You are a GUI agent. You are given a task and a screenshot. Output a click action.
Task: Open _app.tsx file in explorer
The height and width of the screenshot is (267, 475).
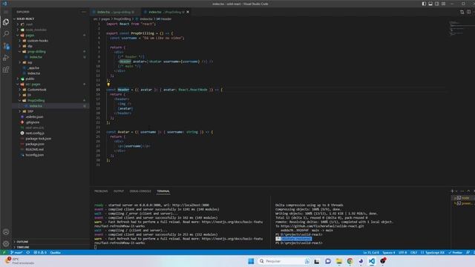point(51,67)
